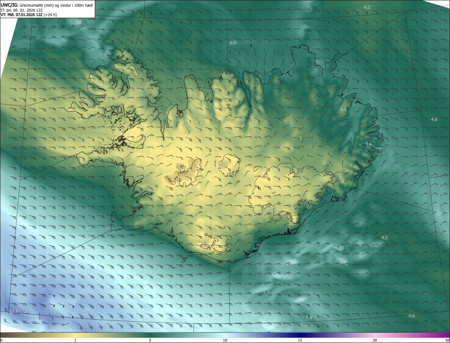450x343 pixels.
Task: Click the 4.6 value label
Action: [x=411, y=316]
